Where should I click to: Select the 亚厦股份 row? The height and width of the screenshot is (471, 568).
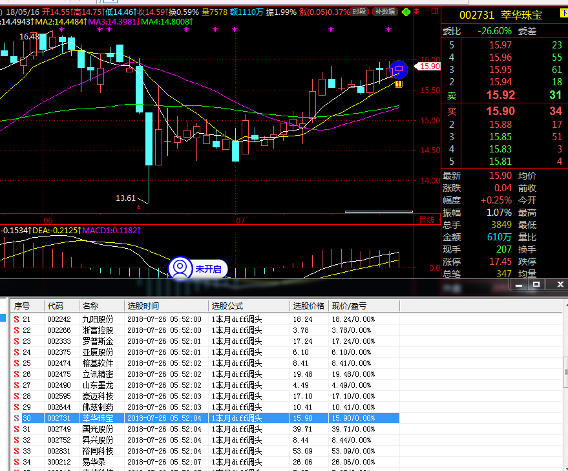(205, 352)
